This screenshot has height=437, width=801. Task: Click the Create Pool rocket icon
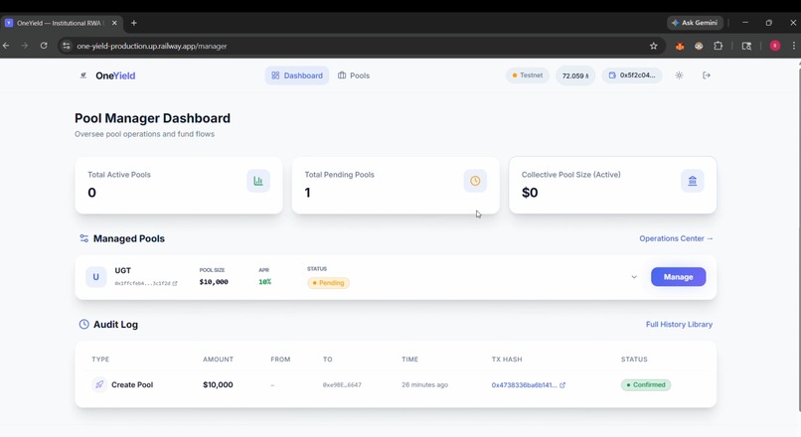(99, 384)
